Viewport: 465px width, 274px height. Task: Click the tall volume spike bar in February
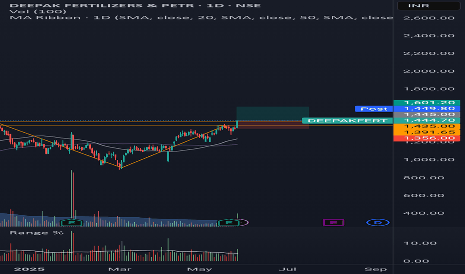71,195
